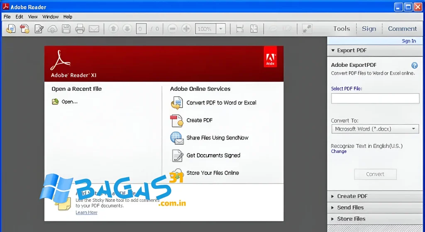Open the Help menu
This screenshot has width=425, height=232.
pos(68,17)
